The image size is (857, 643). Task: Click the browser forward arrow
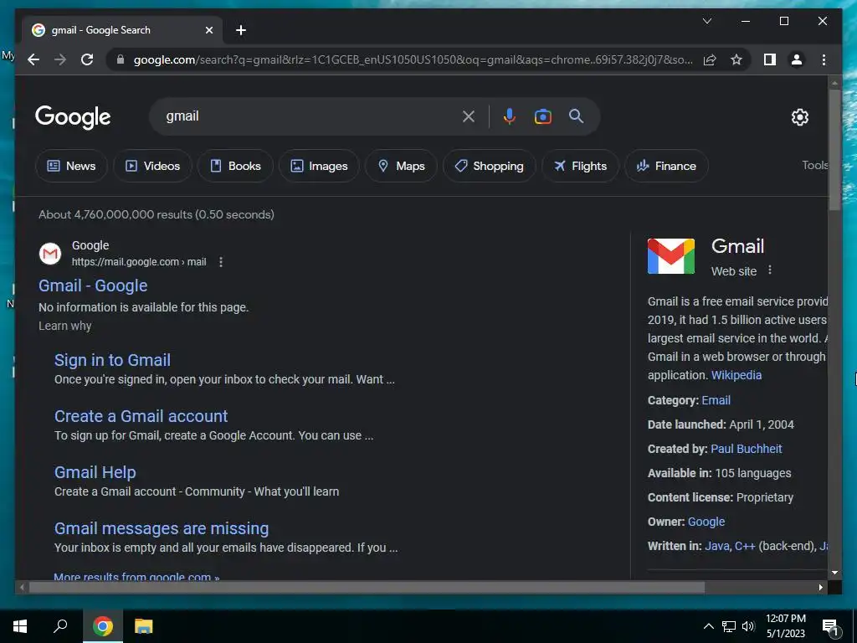(x=60, y=59)
